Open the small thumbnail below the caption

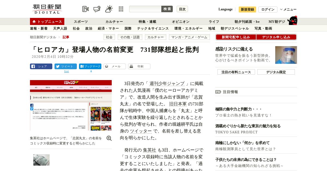pos(41,160)
